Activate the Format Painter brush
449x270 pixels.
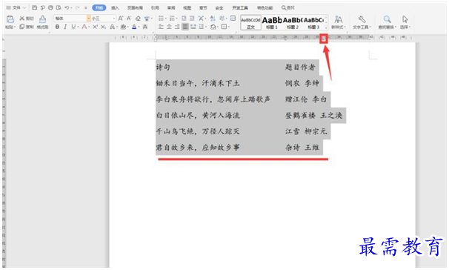tap(42, 19)
